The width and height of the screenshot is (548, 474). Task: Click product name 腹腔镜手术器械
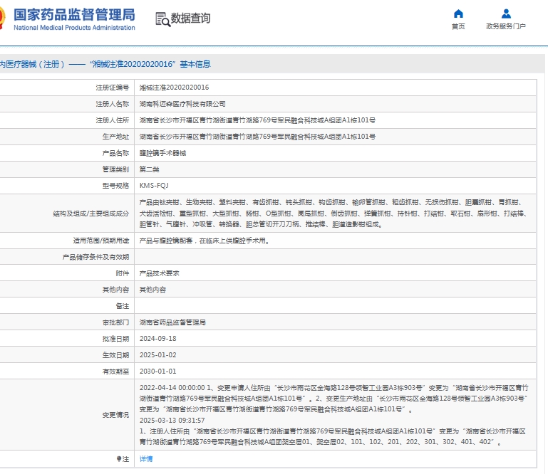pos(162,153)
